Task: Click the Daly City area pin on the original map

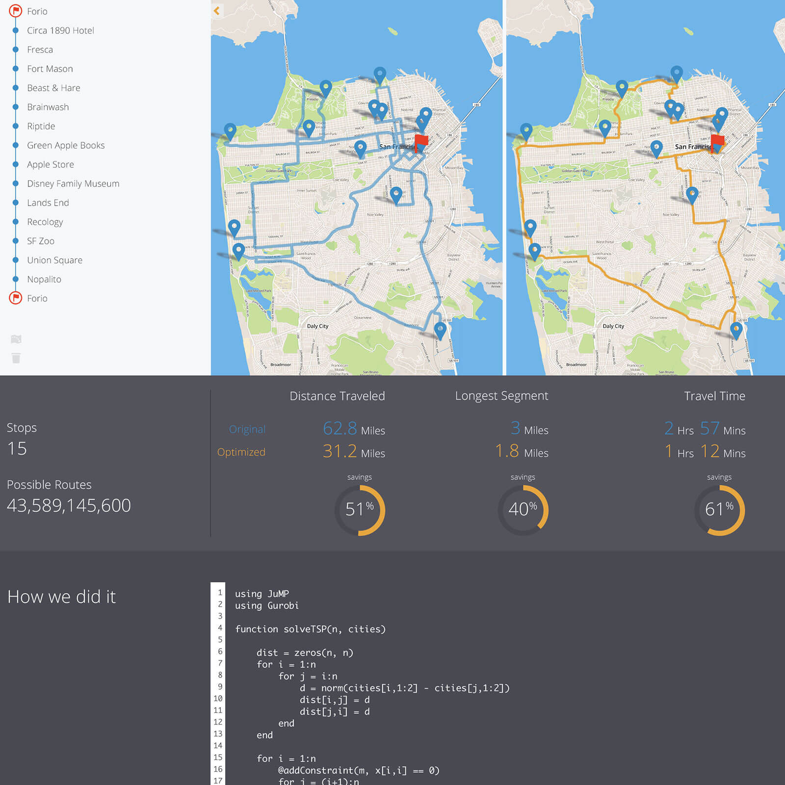Action: (x=440, y=329)
